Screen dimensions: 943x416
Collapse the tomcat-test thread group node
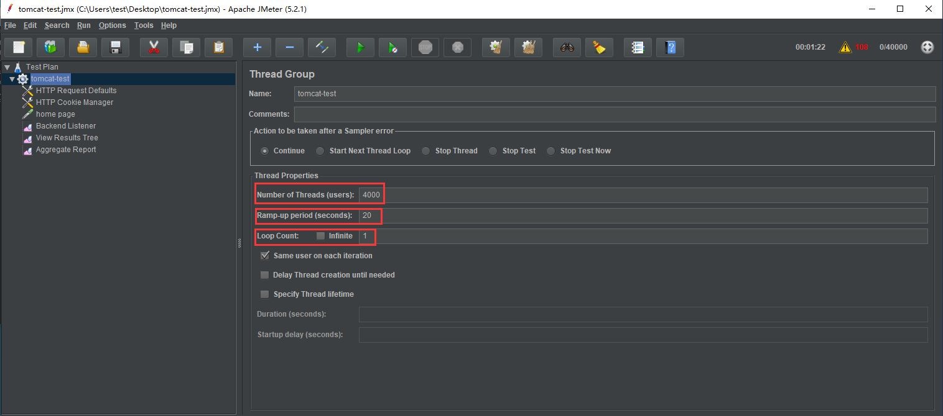(12, 79)
